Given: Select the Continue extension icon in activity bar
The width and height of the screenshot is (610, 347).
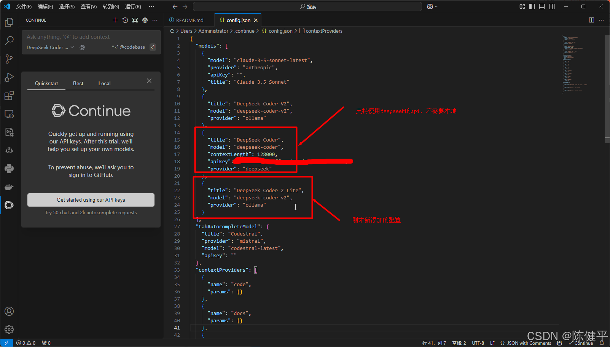Looking at the screenshot, I should (9, 205).
